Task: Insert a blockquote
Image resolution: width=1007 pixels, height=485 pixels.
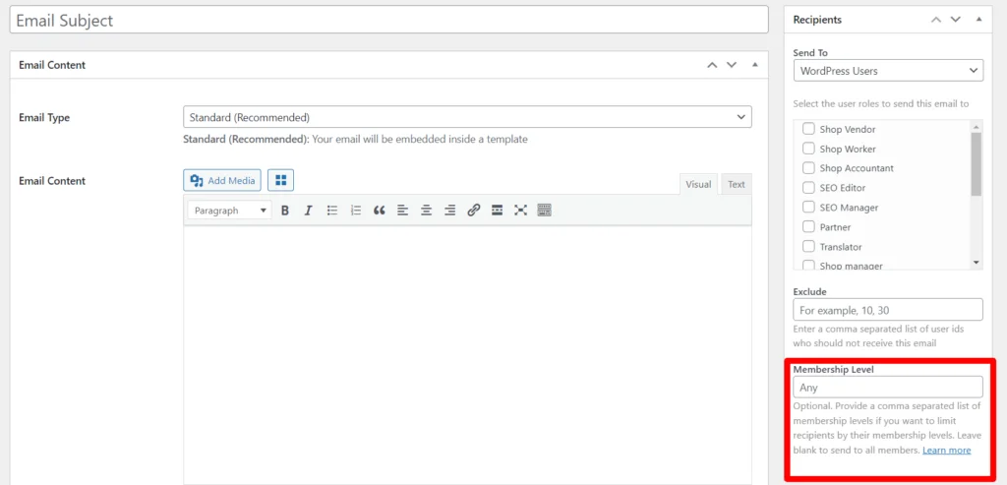Action: tap(379, 211)
